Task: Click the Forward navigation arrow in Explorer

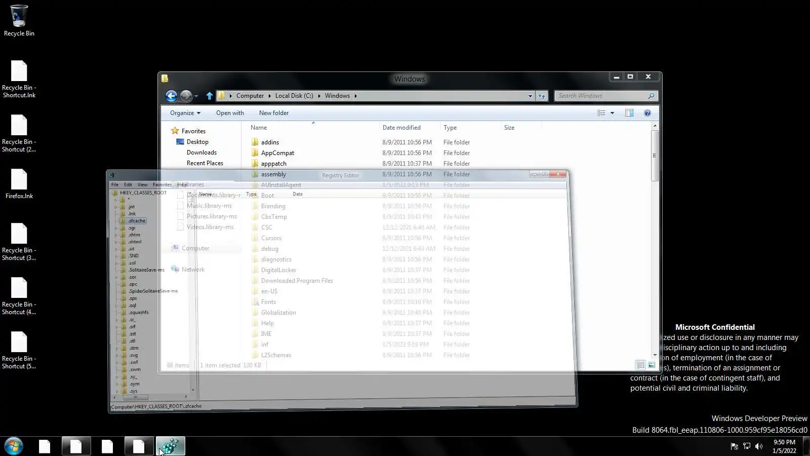Action: (x=186, y=96)
